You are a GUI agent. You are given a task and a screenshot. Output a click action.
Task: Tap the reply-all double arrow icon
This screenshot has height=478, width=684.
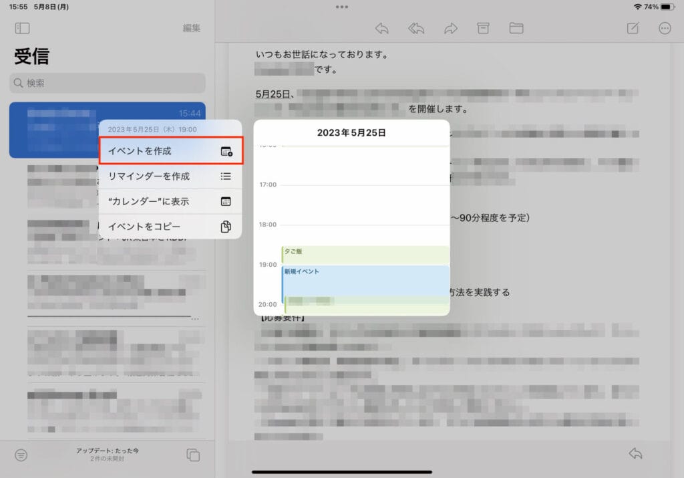pyautogui.click(x=416, y=28)
